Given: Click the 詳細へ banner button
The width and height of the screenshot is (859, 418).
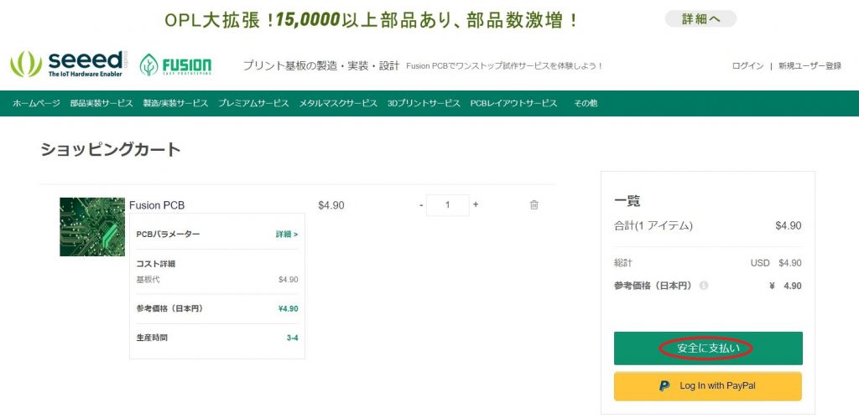Looking at the screenshot, I should point(700,19).
